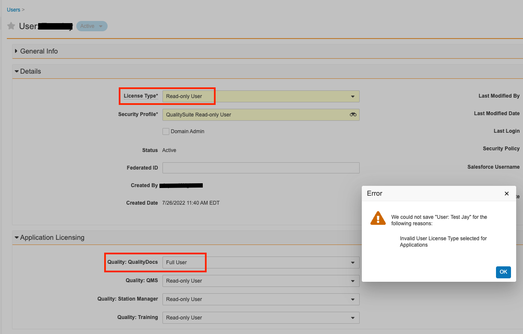
Task: Click into the Federated ID field
Action: point(261,168)
